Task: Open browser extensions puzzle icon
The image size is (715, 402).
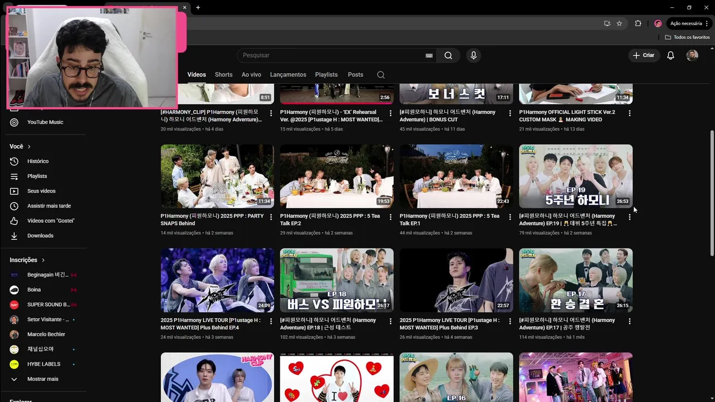Action: point(638,23)
